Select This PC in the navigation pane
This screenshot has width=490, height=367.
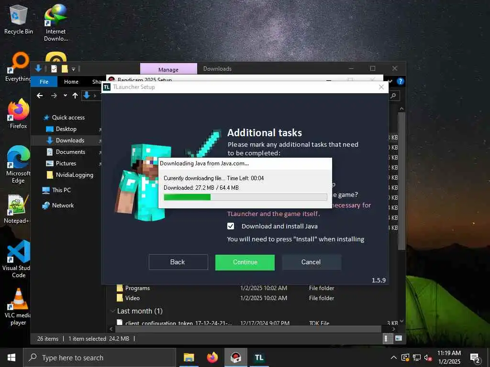pos(56,190)
